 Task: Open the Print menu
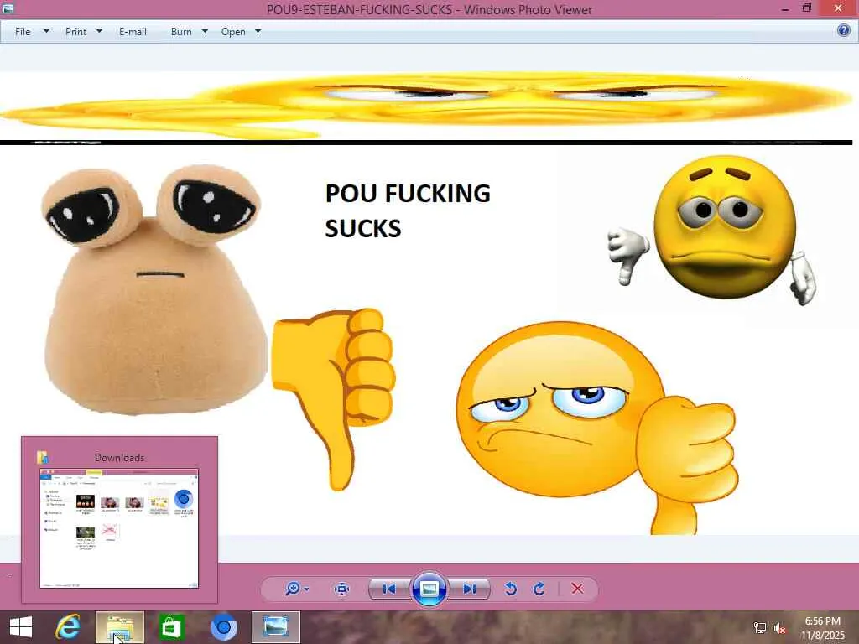(x=75, y=32)
